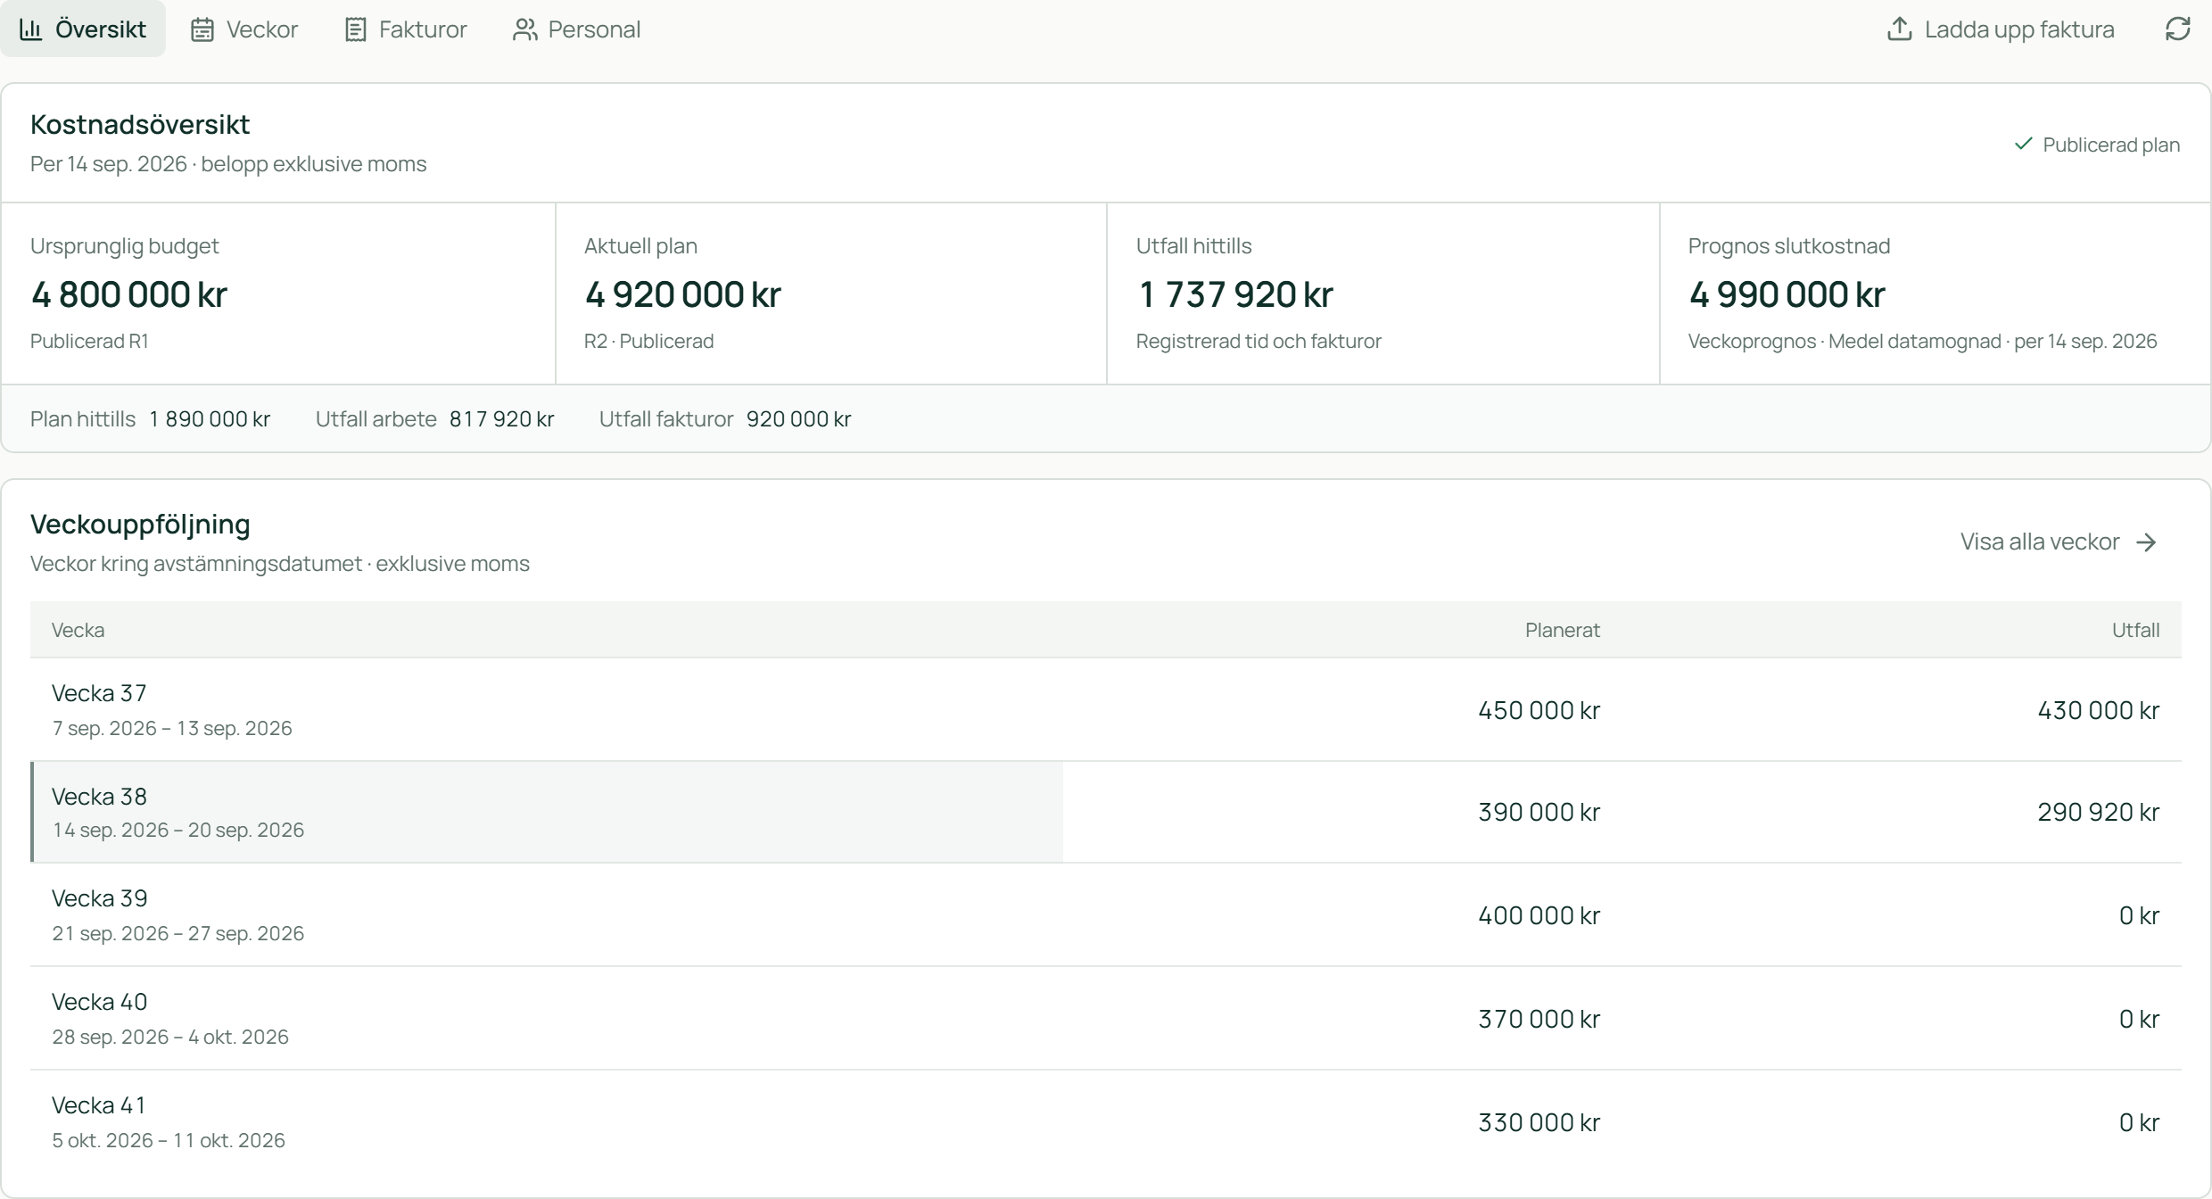The image size is (2212, 1199).
Task: Select the Vecka 37 row
Action: (1106, 709)
